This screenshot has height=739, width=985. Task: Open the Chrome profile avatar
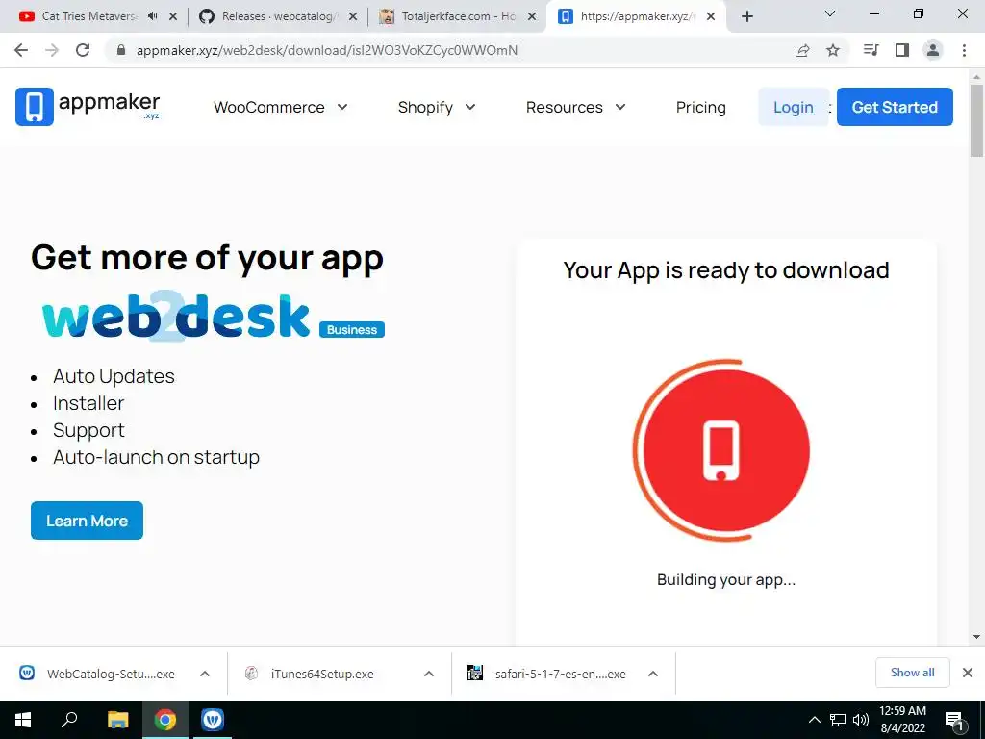point(933,50)
